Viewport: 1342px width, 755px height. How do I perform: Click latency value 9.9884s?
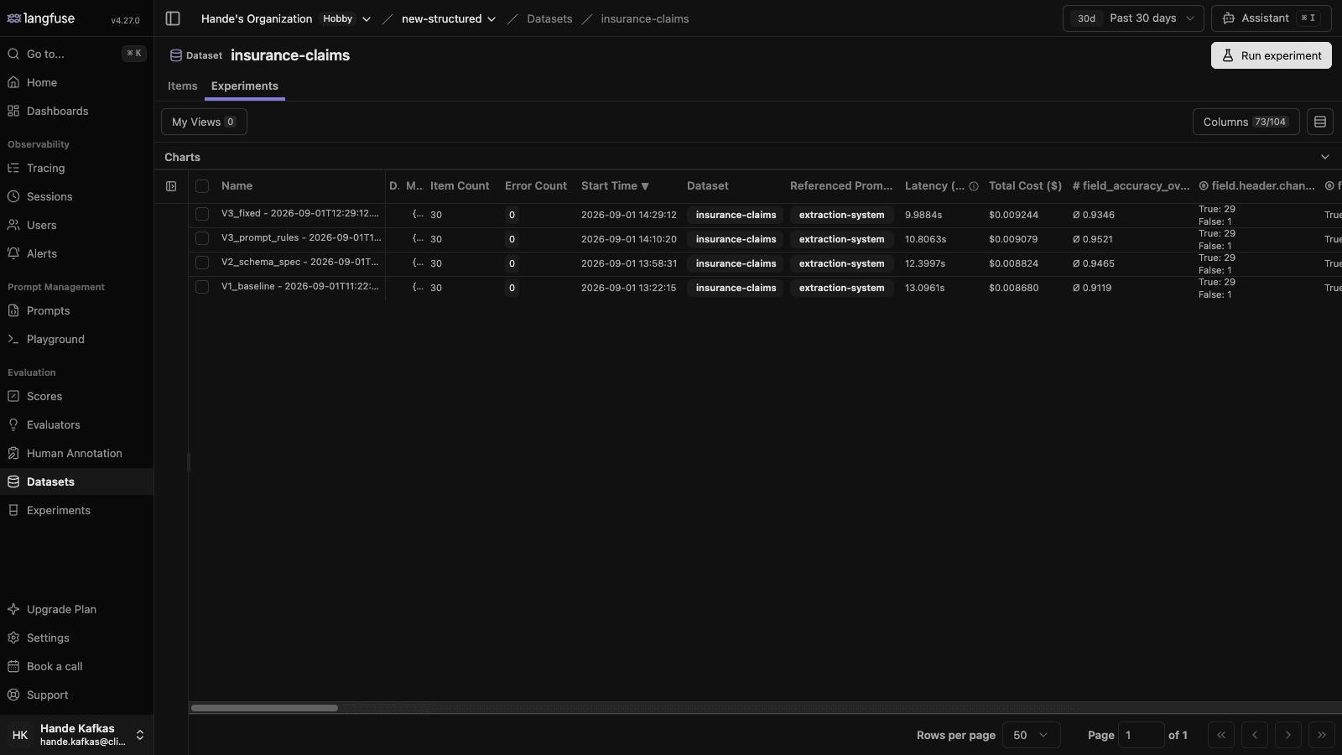[923, 215]
